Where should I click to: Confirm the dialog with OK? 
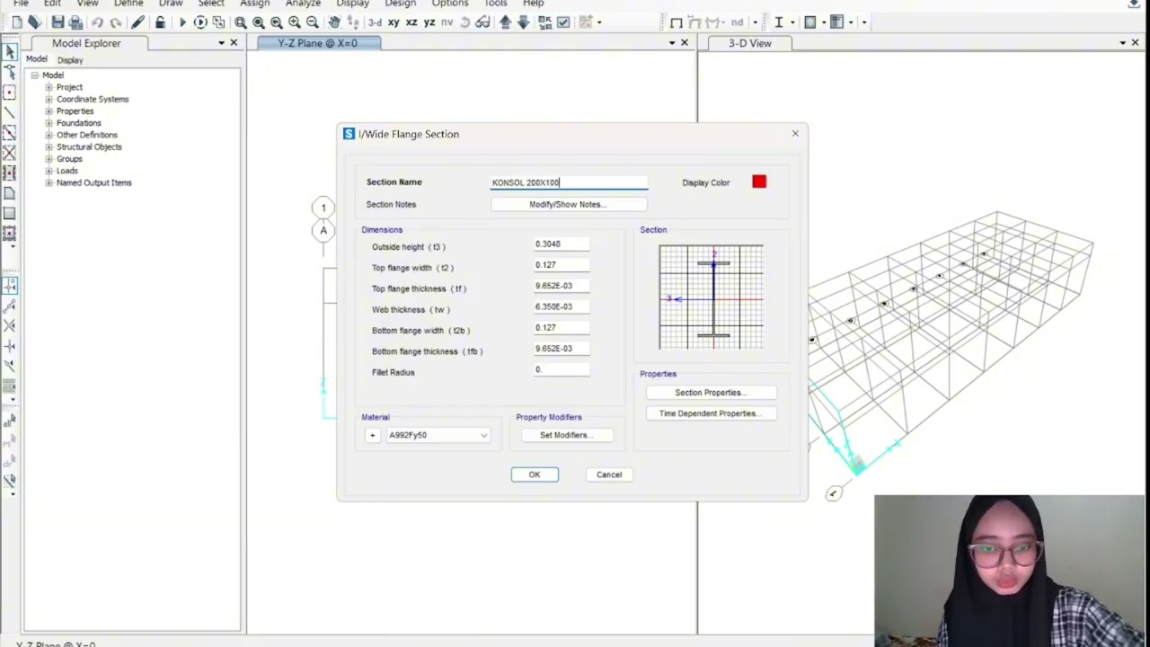[x=535, y=474]
